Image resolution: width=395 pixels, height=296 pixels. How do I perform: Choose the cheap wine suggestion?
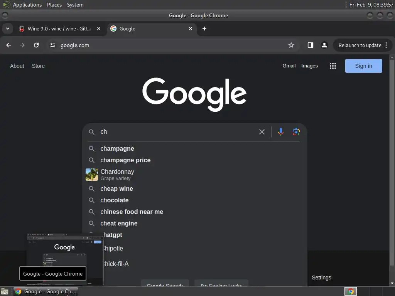click(194, 189)
